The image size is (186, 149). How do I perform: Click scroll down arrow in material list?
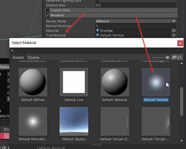(x=182, y=141)
